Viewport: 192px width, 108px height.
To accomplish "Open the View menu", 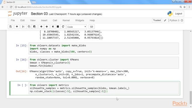I will pos(33,20).
